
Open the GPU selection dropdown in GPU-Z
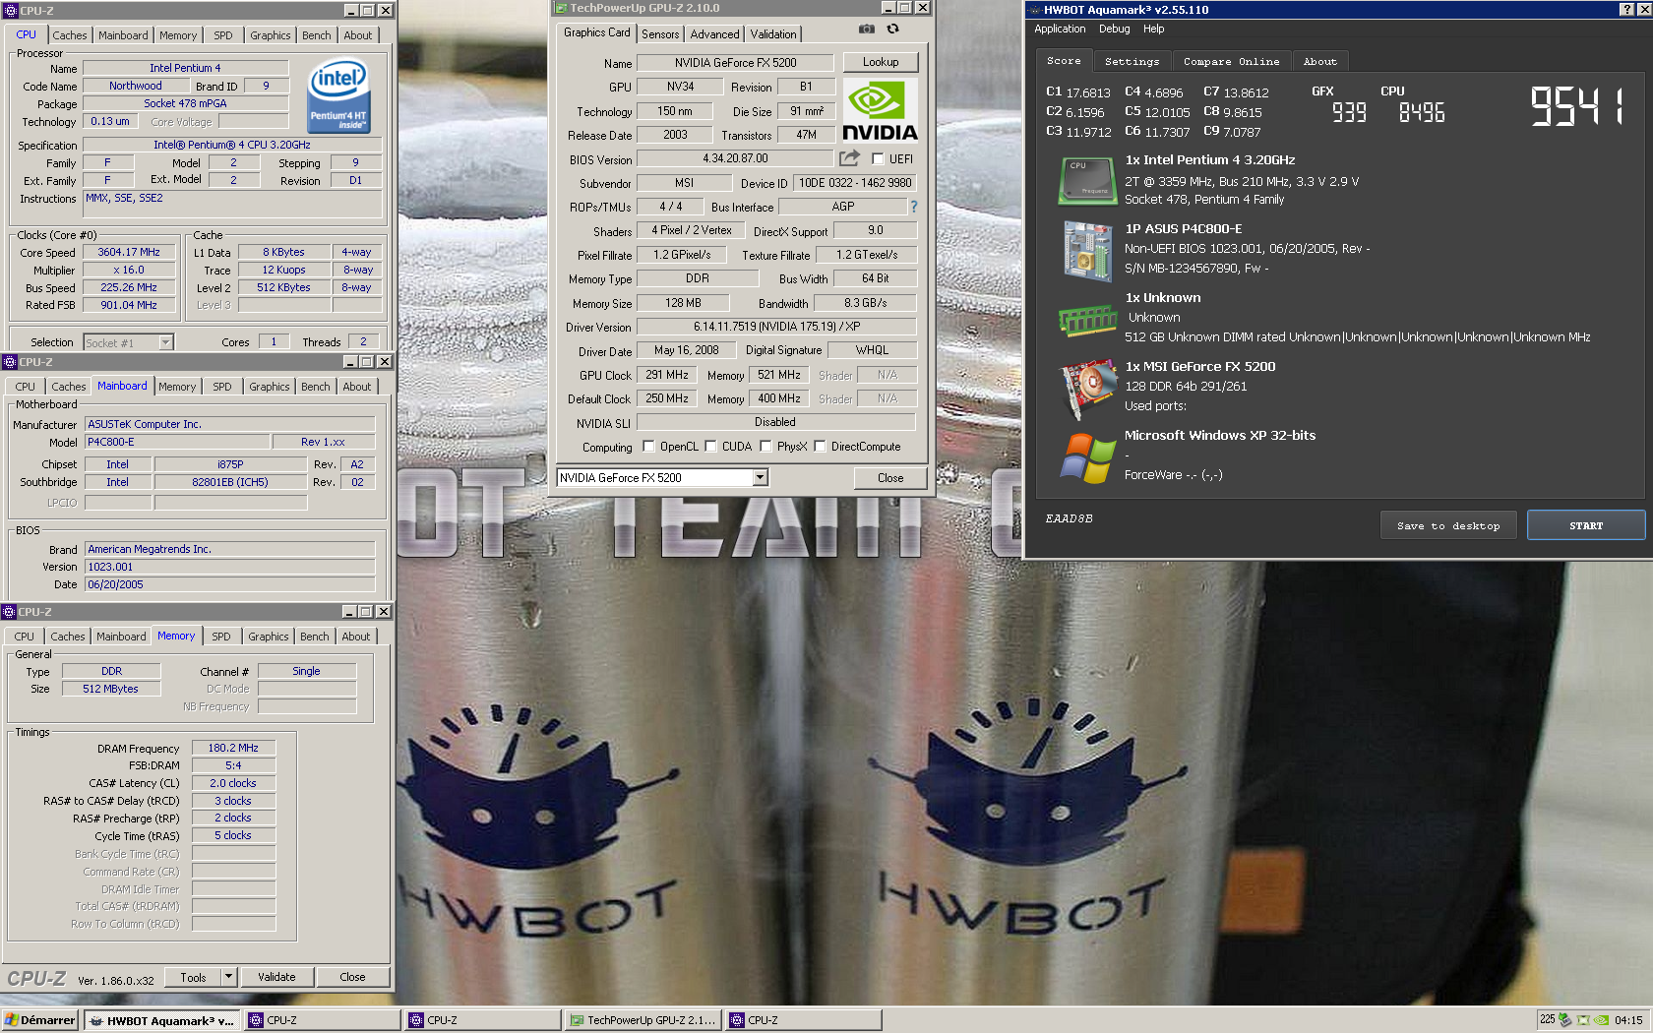pos(760,477)
